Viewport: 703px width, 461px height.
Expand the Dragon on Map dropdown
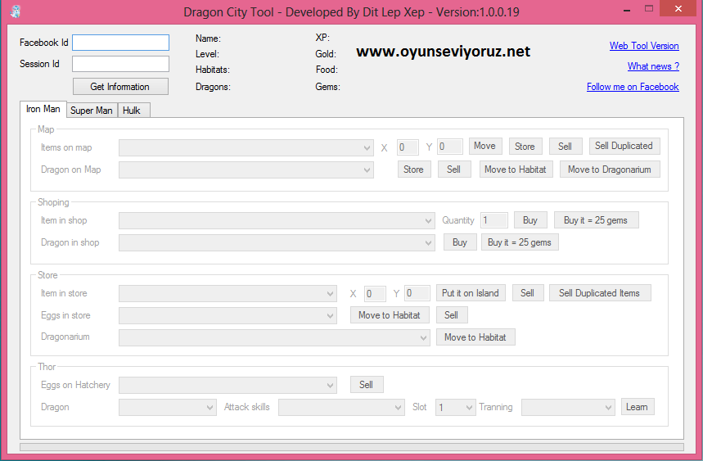point(246,170)
